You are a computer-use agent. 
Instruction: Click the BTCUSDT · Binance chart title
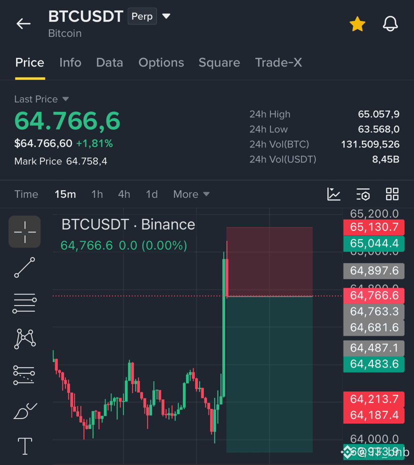coord(128,224)
